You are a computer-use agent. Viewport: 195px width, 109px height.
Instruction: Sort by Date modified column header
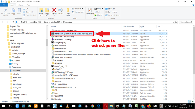click(128, 26)
